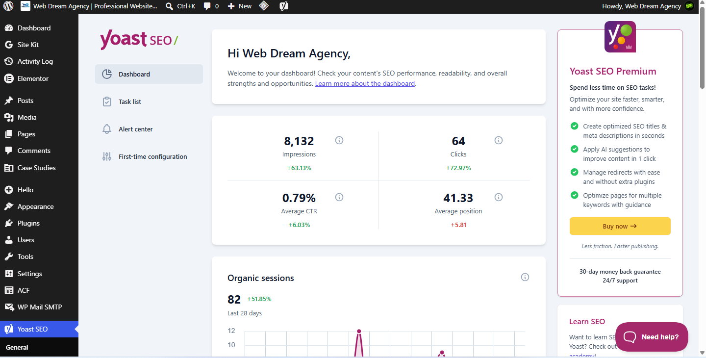Open ACF in the sidebar

coord(39,290)
